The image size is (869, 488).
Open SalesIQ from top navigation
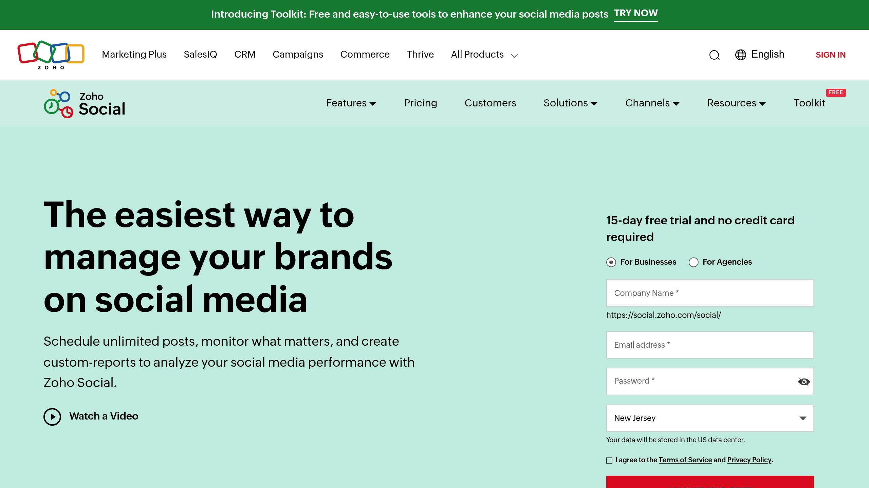tap(200, 55)
